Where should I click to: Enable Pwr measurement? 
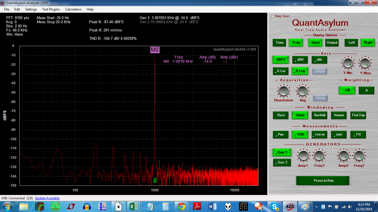tap(281, 135)
